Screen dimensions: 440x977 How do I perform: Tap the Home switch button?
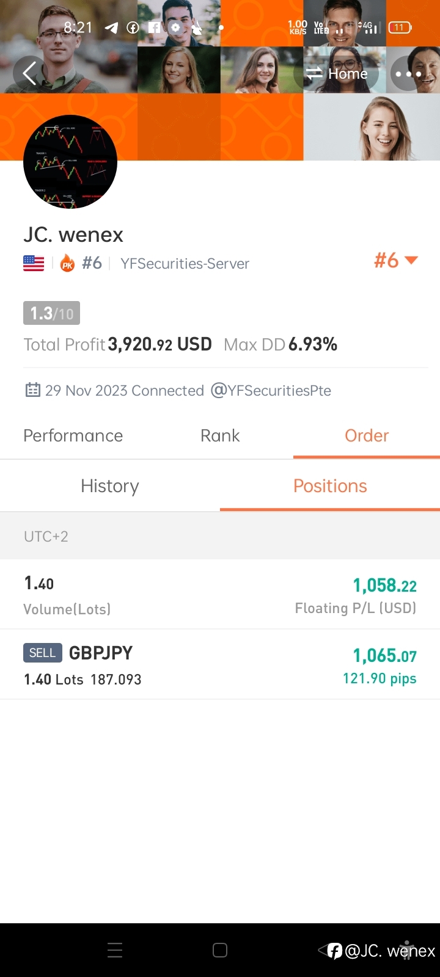pyautogui.click(x=337, y=74)
